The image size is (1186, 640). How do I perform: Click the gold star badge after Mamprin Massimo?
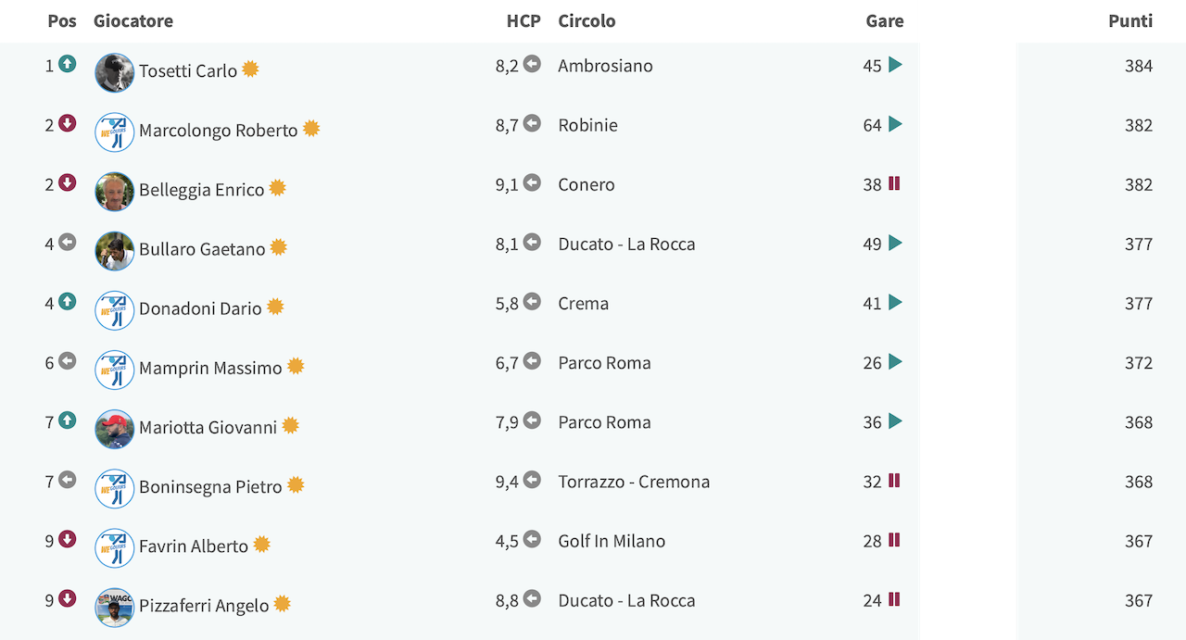pos(296,366)
